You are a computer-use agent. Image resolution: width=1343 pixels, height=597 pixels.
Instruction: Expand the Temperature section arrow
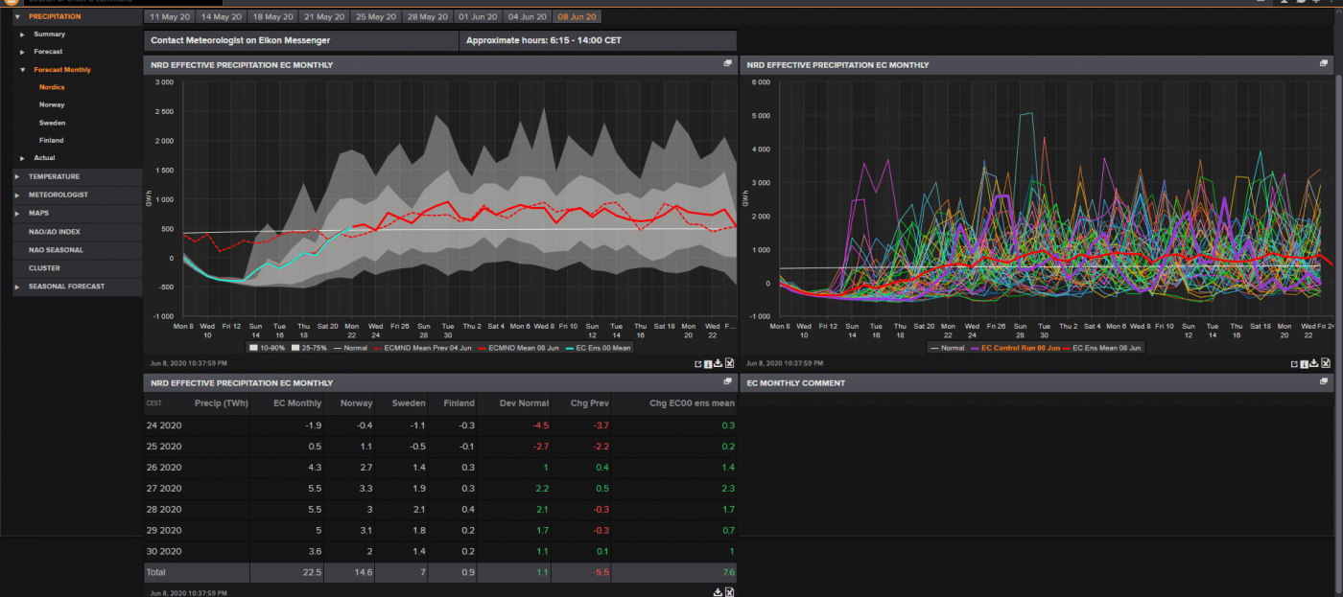tap(18, 176)
